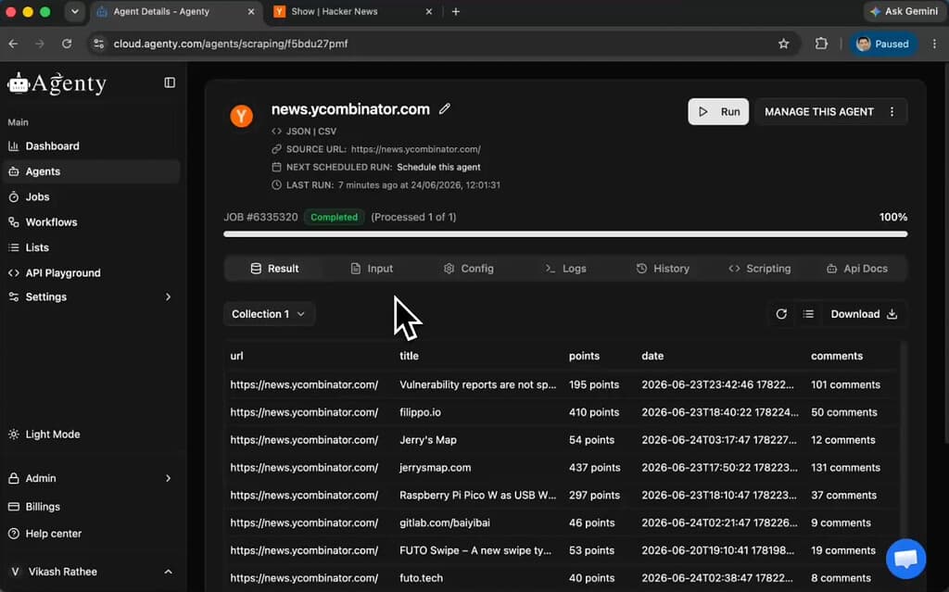This screenshot has height=592, width=949.
Task: Select the Result tab
Action: coord(274,268)
